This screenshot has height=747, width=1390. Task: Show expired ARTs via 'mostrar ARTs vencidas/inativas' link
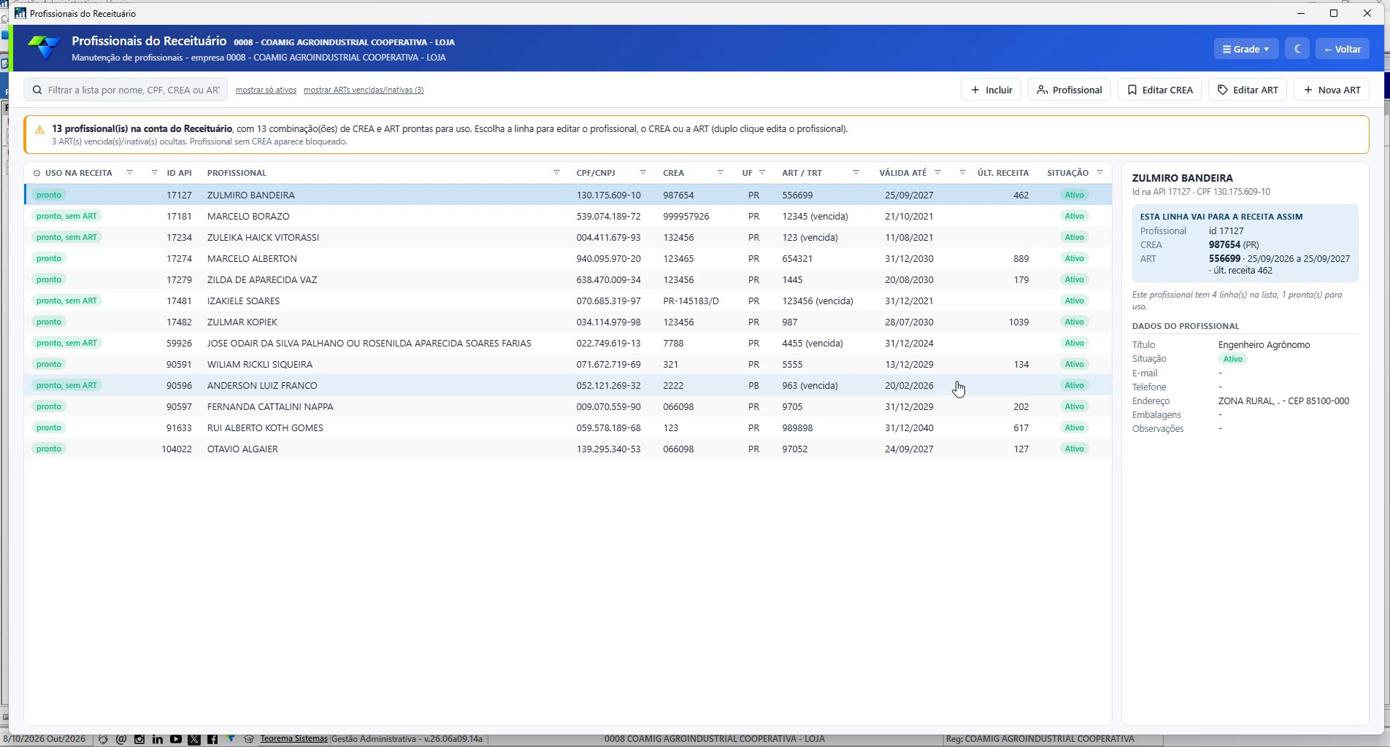[x=364, y=90]
